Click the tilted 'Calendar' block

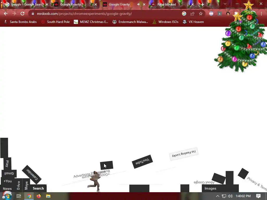32,174
